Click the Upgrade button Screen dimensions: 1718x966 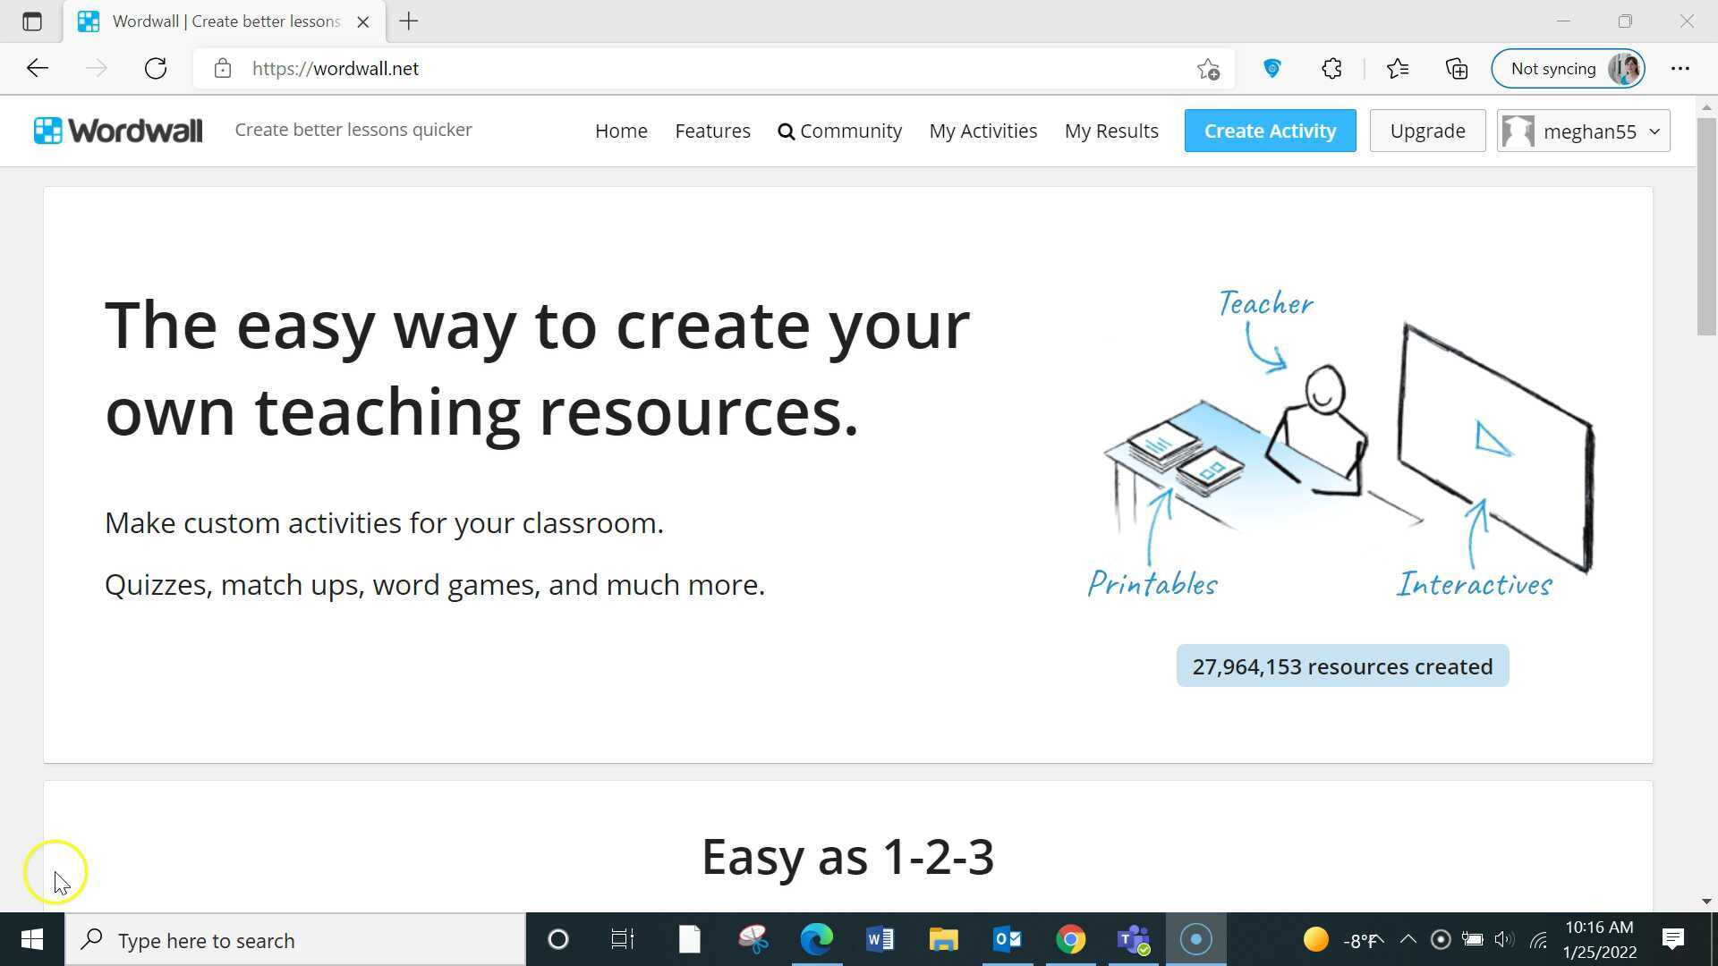coord(1427,131)
